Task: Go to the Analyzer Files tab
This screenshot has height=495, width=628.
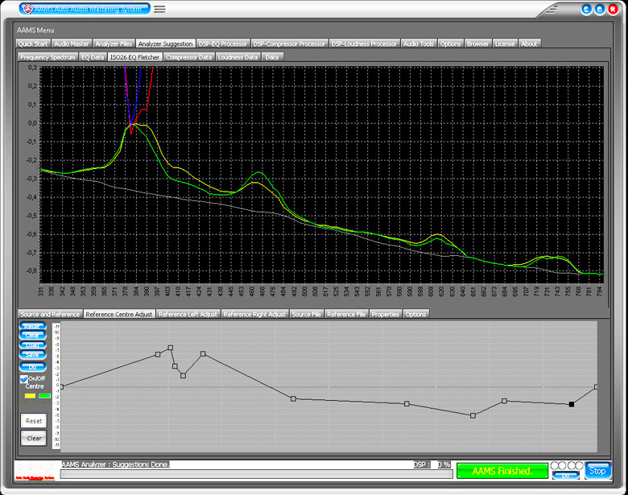Action: tap(114, 43)
